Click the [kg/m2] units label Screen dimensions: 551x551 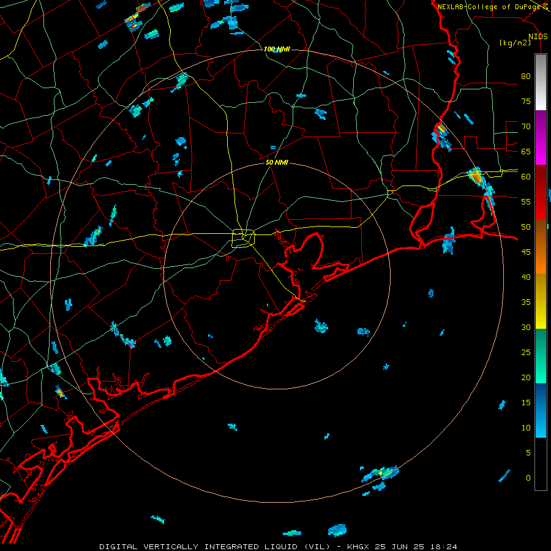(515, 43)
